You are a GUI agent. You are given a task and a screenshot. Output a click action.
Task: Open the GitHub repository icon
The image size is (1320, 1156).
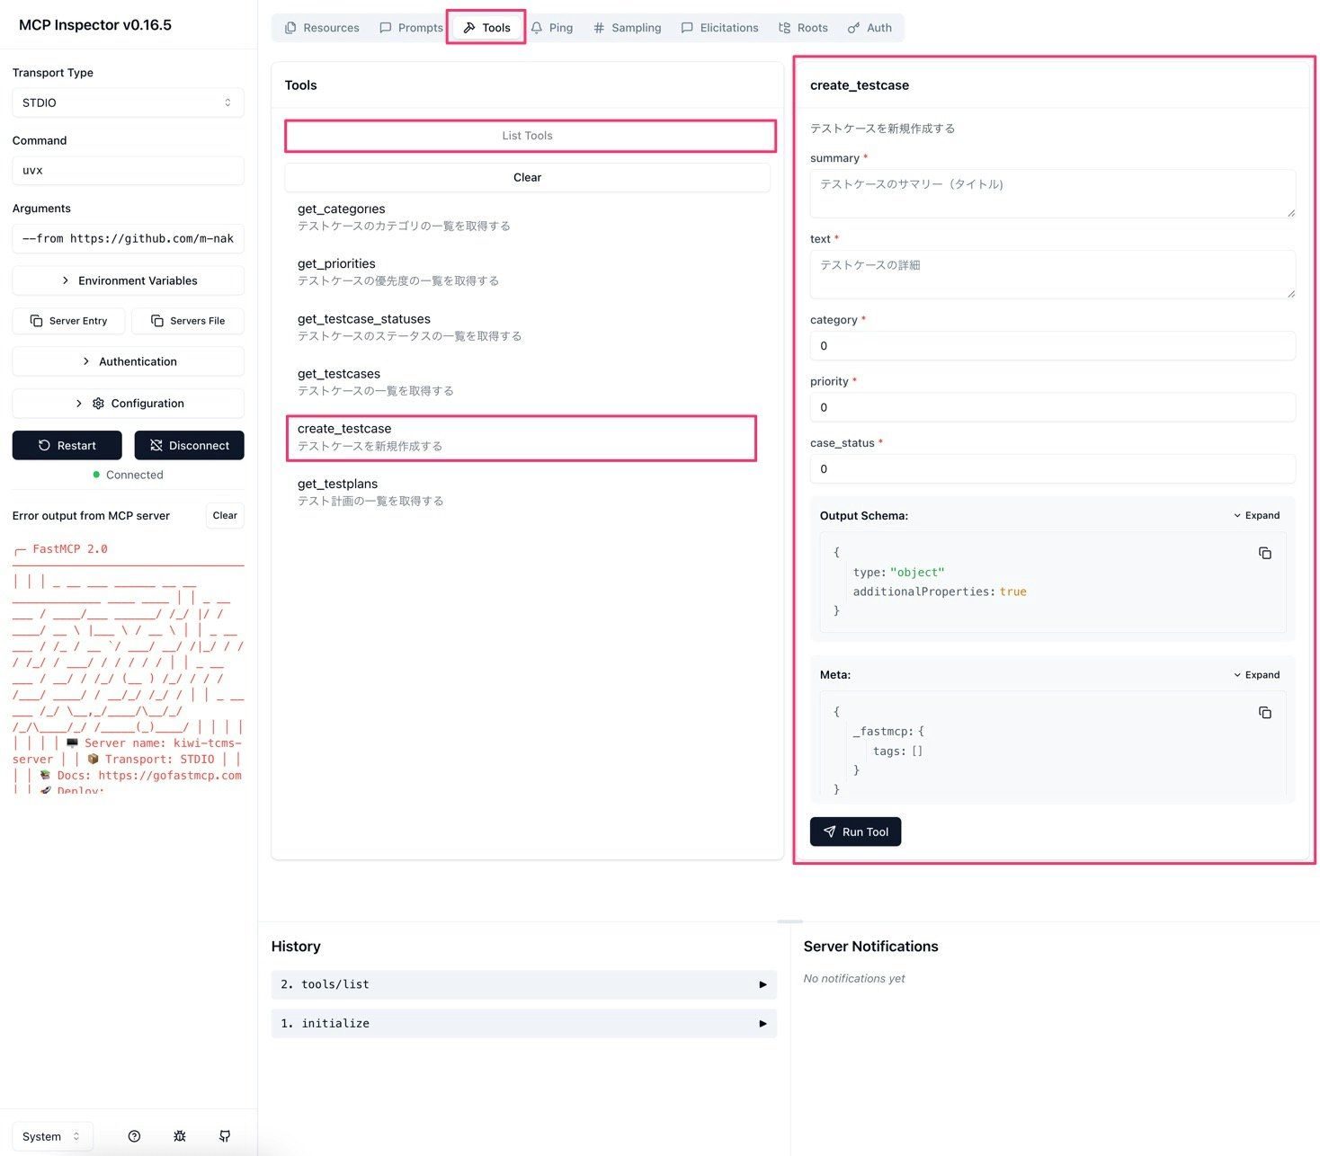click(x=225, y=1136)
